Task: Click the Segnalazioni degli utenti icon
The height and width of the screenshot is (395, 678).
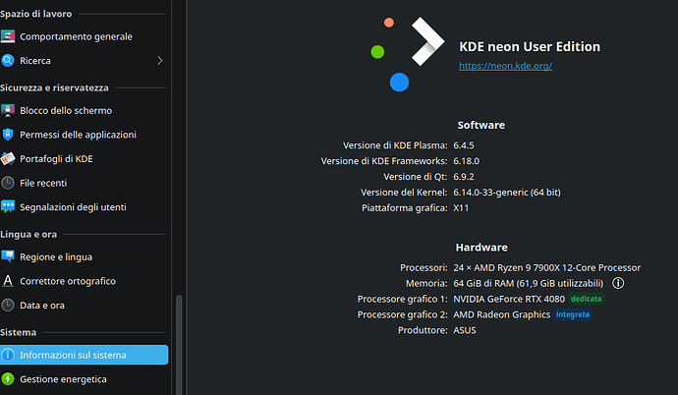Action: pyautogui.click(x=8, y=207)
